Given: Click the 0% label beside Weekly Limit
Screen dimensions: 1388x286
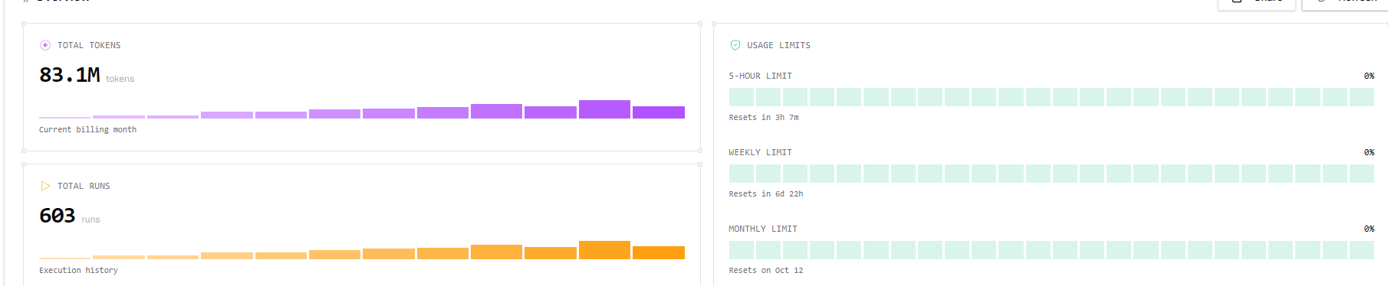Looking at the screenshot, I should pos(1369,152).
